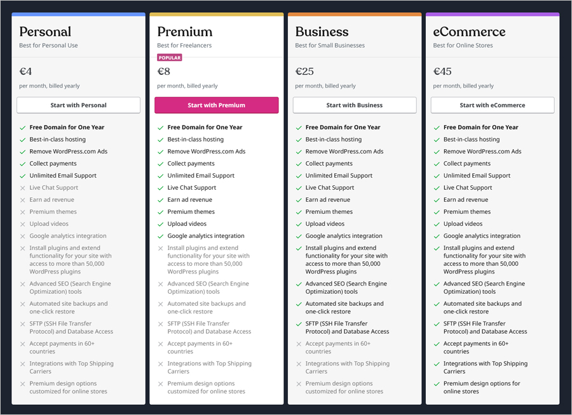Click Start with Personal button
Image resolution: width=572 pixels, height=415 pixels.
click(78, 105)
